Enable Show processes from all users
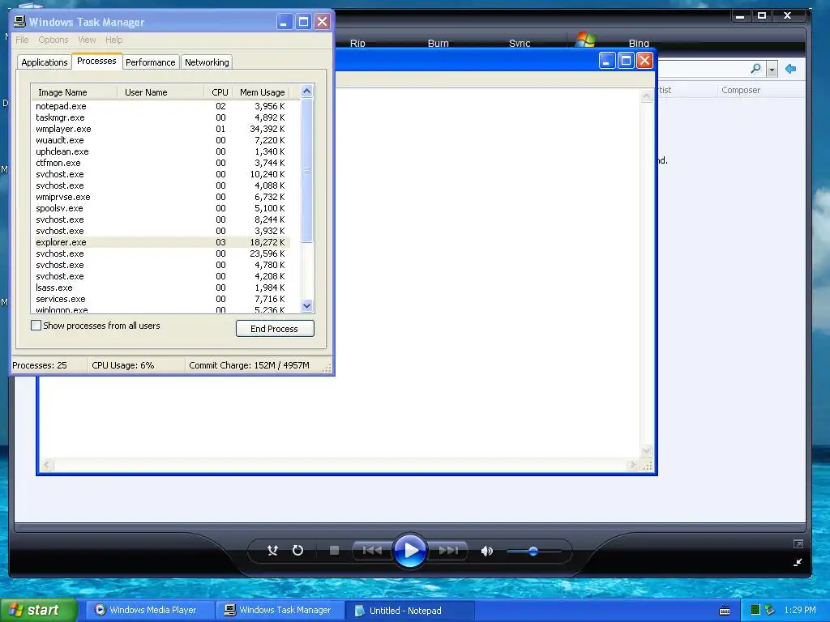This screenshot has width=830, height=622. tap(36, 326)
